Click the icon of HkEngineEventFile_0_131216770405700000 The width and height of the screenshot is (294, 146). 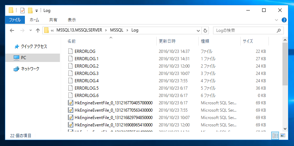point(70,103)
